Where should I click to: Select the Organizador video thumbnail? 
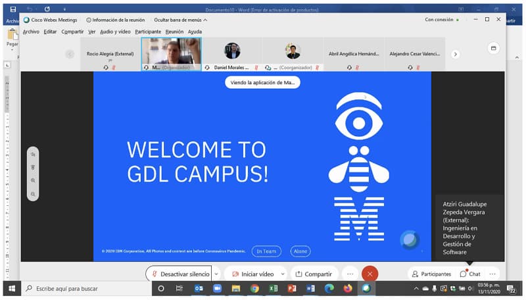pyautogui.click(x=172, y=54)
